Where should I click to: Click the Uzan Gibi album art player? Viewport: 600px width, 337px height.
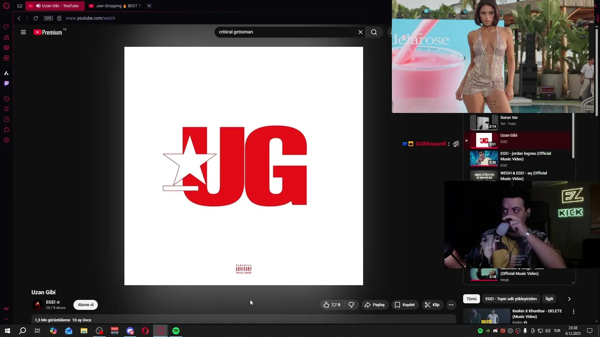pyautogui.click(x=244, y=166)
